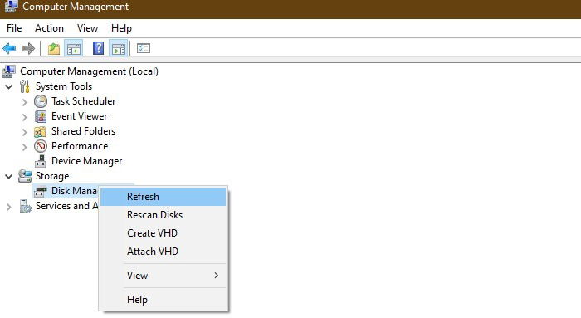Click the blue Help question mark icon
Viewport: 581px width, 318px height.
point(98,48)
